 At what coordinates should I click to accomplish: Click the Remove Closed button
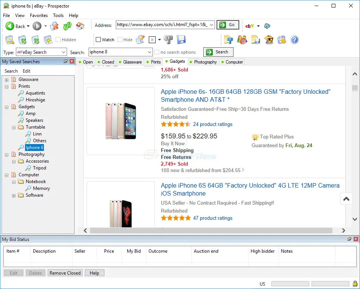coord(65,273)
